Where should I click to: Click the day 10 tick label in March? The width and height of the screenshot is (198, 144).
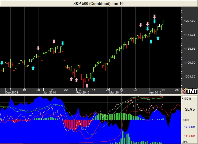(121, 90)
